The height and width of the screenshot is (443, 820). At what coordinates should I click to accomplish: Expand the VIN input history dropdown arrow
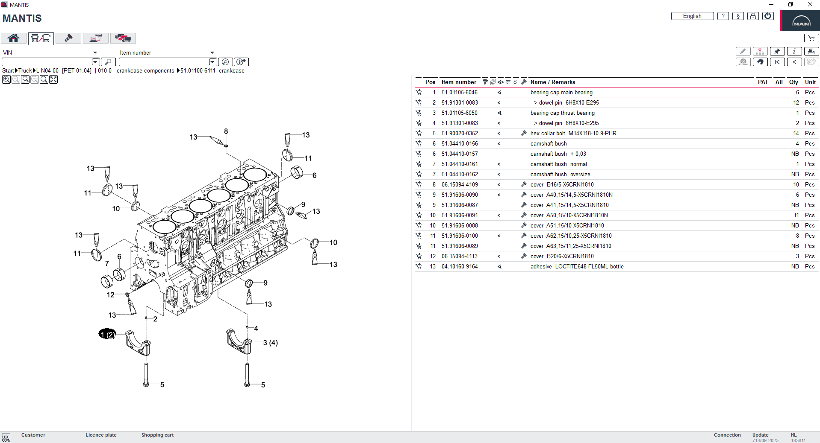[96, 62]
